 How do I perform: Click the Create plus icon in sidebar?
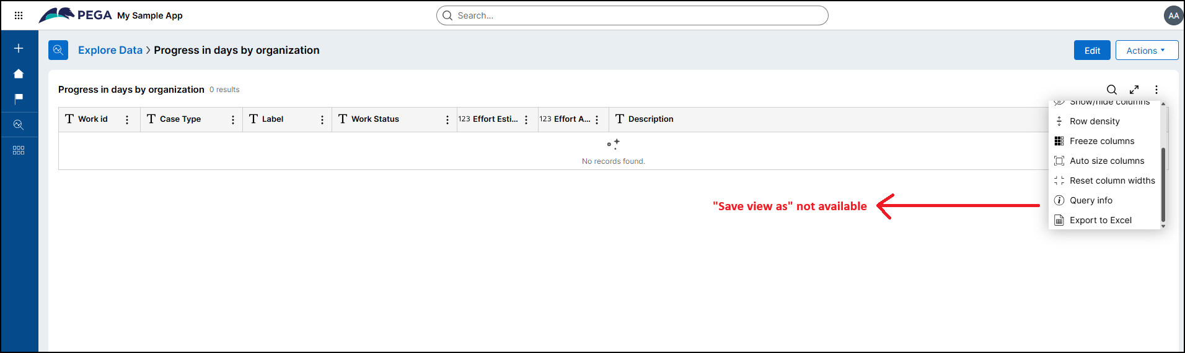tap(19, 48)
